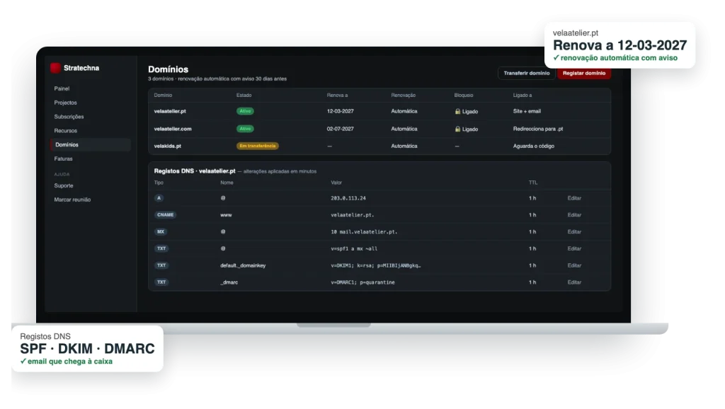Click the Em transferência badge

coord(258,146)
